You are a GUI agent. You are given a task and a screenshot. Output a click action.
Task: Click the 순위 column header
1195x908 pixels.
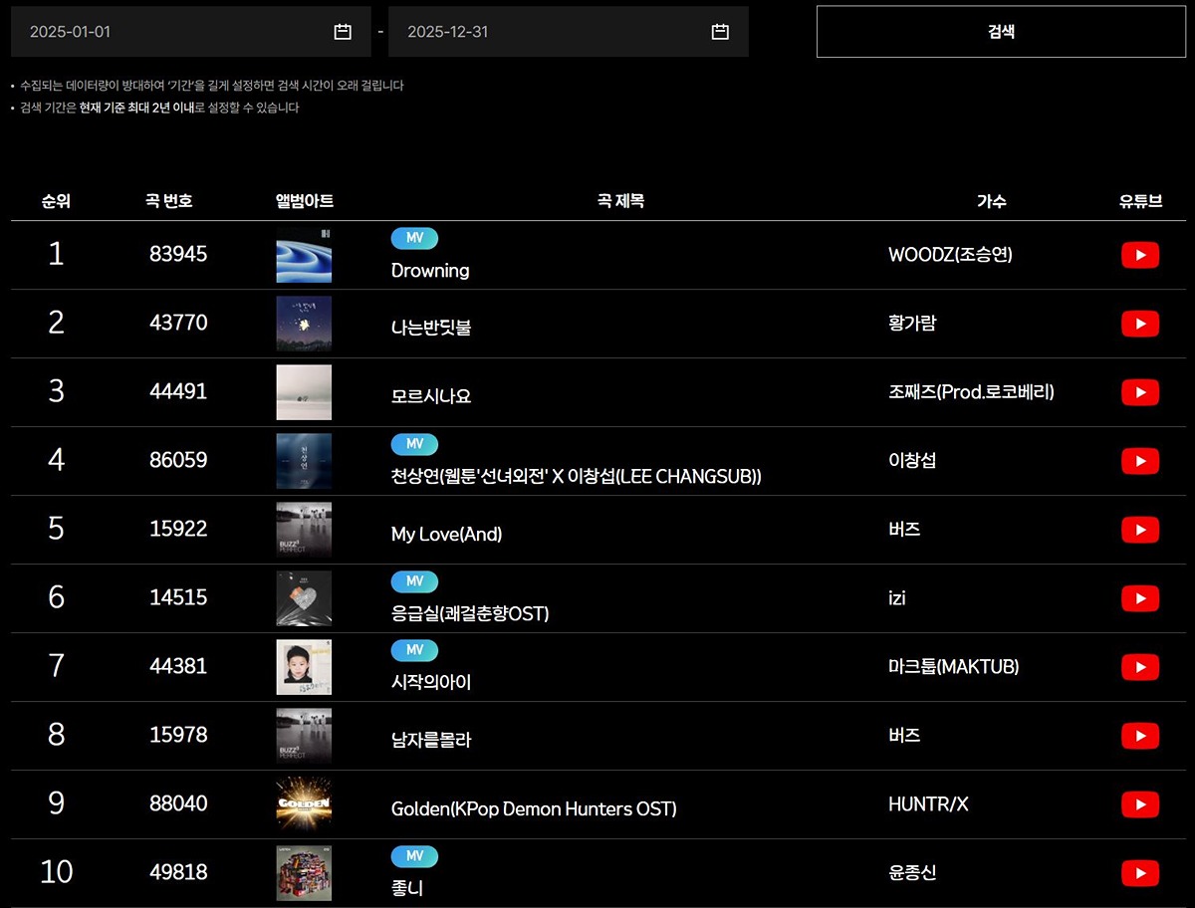tap(56, 201)
